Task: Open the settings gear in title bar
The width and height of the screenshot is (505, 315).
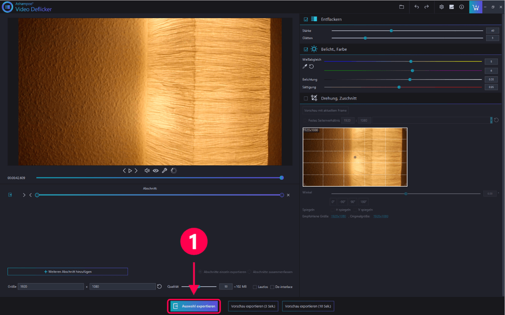Action: pyautogui.click(x=441, y=7)
